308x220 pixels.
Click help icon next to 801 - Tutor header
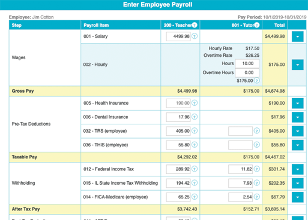point(257,25)
